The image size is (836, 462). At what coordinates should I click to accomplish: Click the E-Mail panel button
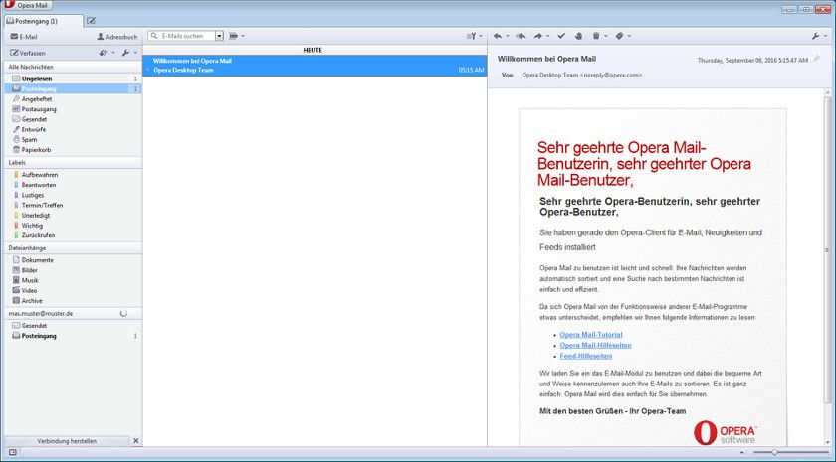tap(24, 37)
